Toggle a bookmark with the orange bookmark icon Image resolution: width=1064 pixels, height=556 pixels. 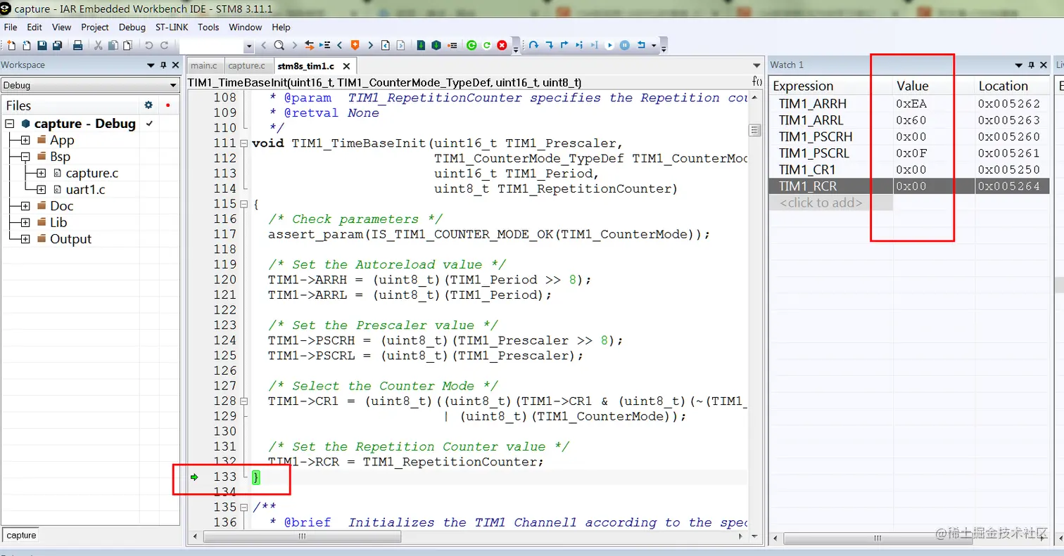click(355, 45)
